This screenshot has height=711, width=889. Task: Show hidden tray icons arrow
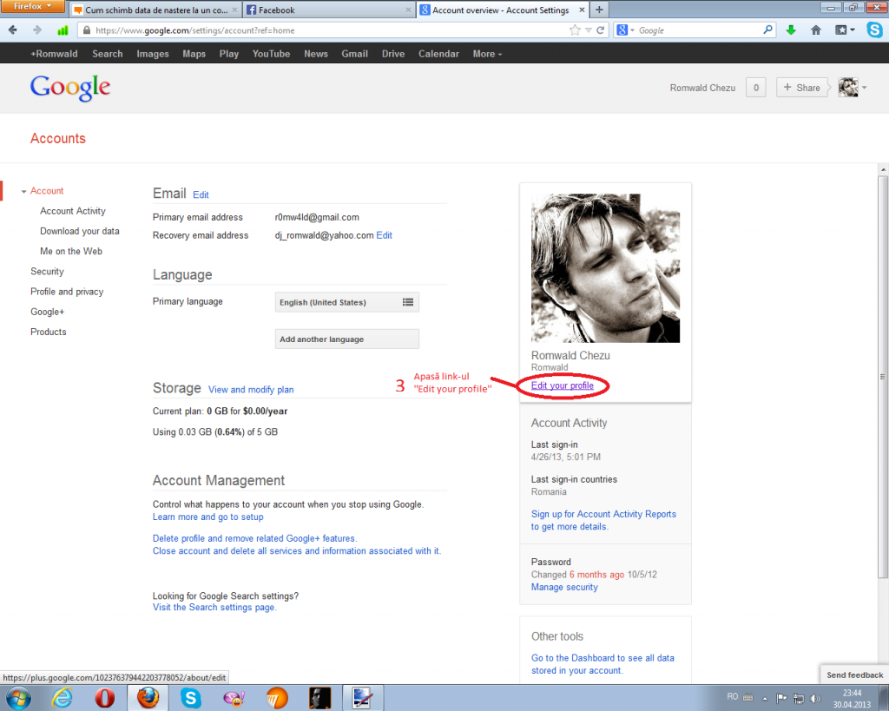pos(765,699)
